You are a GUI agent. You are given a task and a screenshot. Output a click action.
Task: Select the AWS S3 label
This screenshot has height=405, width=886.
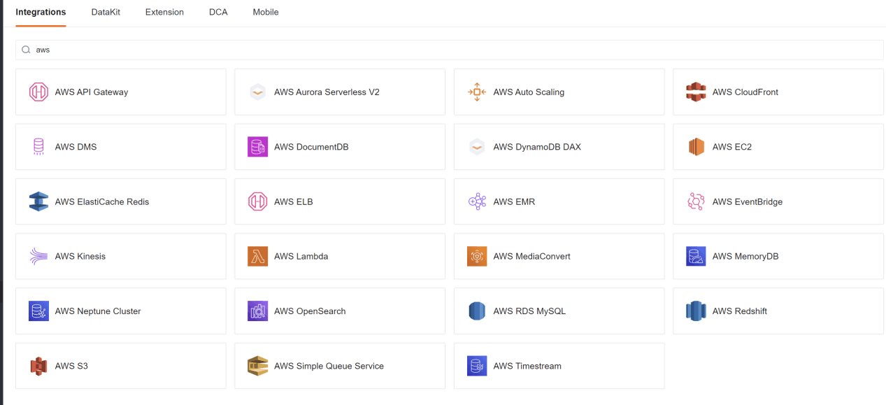pyautogui.click(x=71, y=366)
